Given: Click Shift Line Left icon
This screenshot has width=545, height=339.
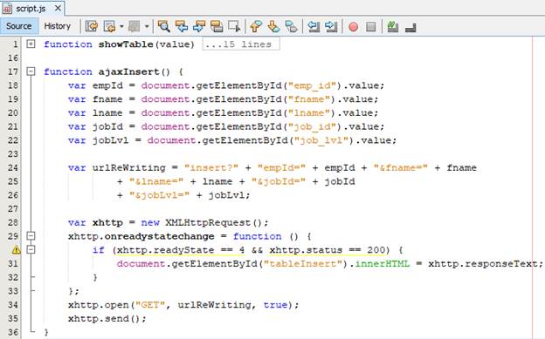Looking at the screenshot, I should tap(314, 26).
